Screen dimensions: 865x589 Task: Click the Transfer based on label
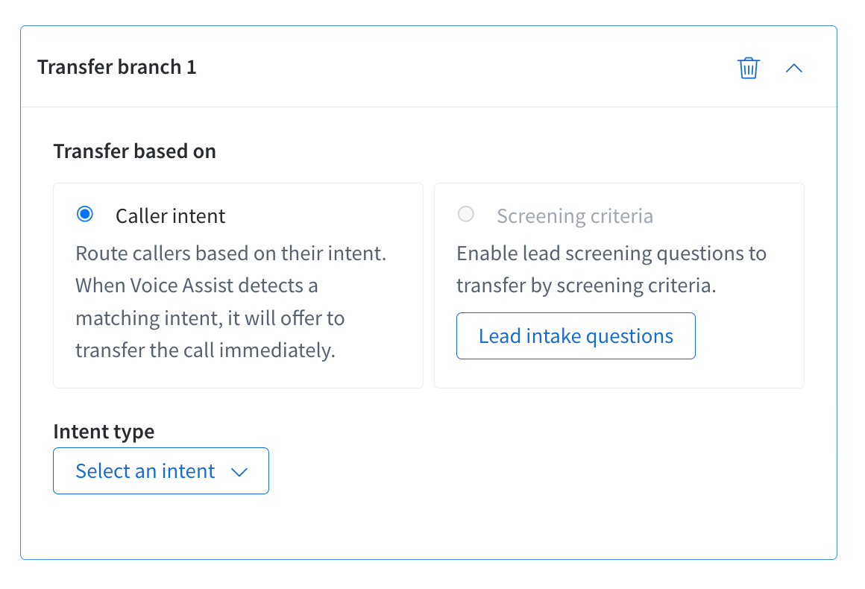tap(135, 151)
